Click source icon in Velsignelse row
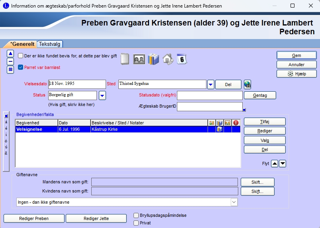The image size is (320, 228). pos(220,130)
